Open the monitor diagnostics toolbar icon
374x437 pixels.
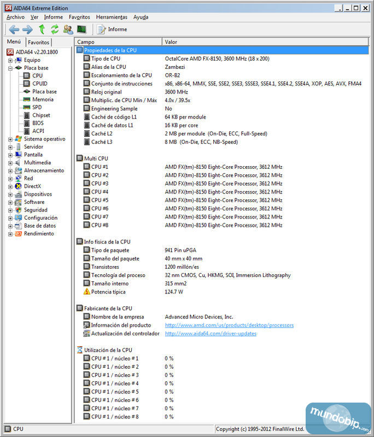(81, 29)
